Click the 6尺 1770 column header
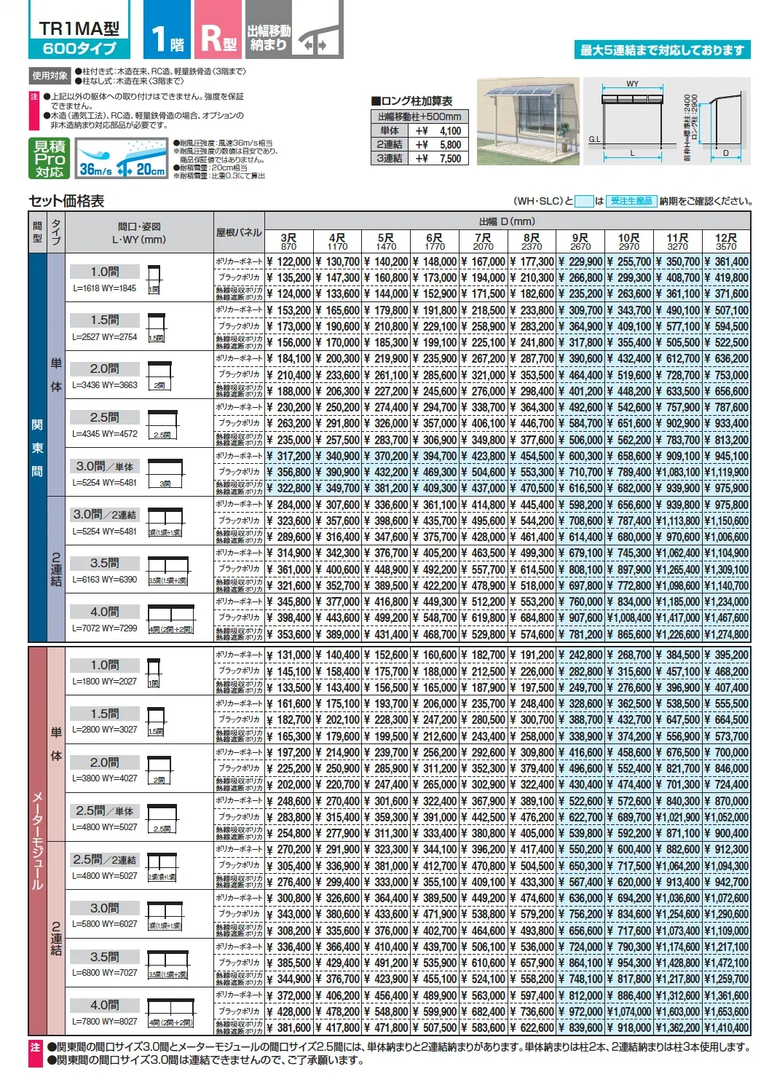The image size is (769, 1085). [x=435, y=242]
